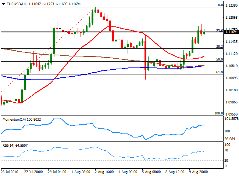Click the Momentum(14) 100.8032 indicator label
Image resolution: width=239 pixels, height=176 pixels.
click(x=22, y=120)
